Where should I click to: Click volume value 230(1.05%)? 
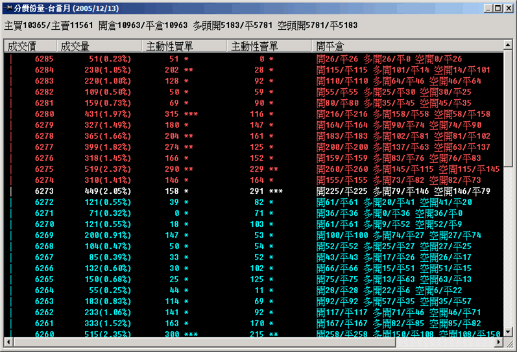[x=108, y=70]
